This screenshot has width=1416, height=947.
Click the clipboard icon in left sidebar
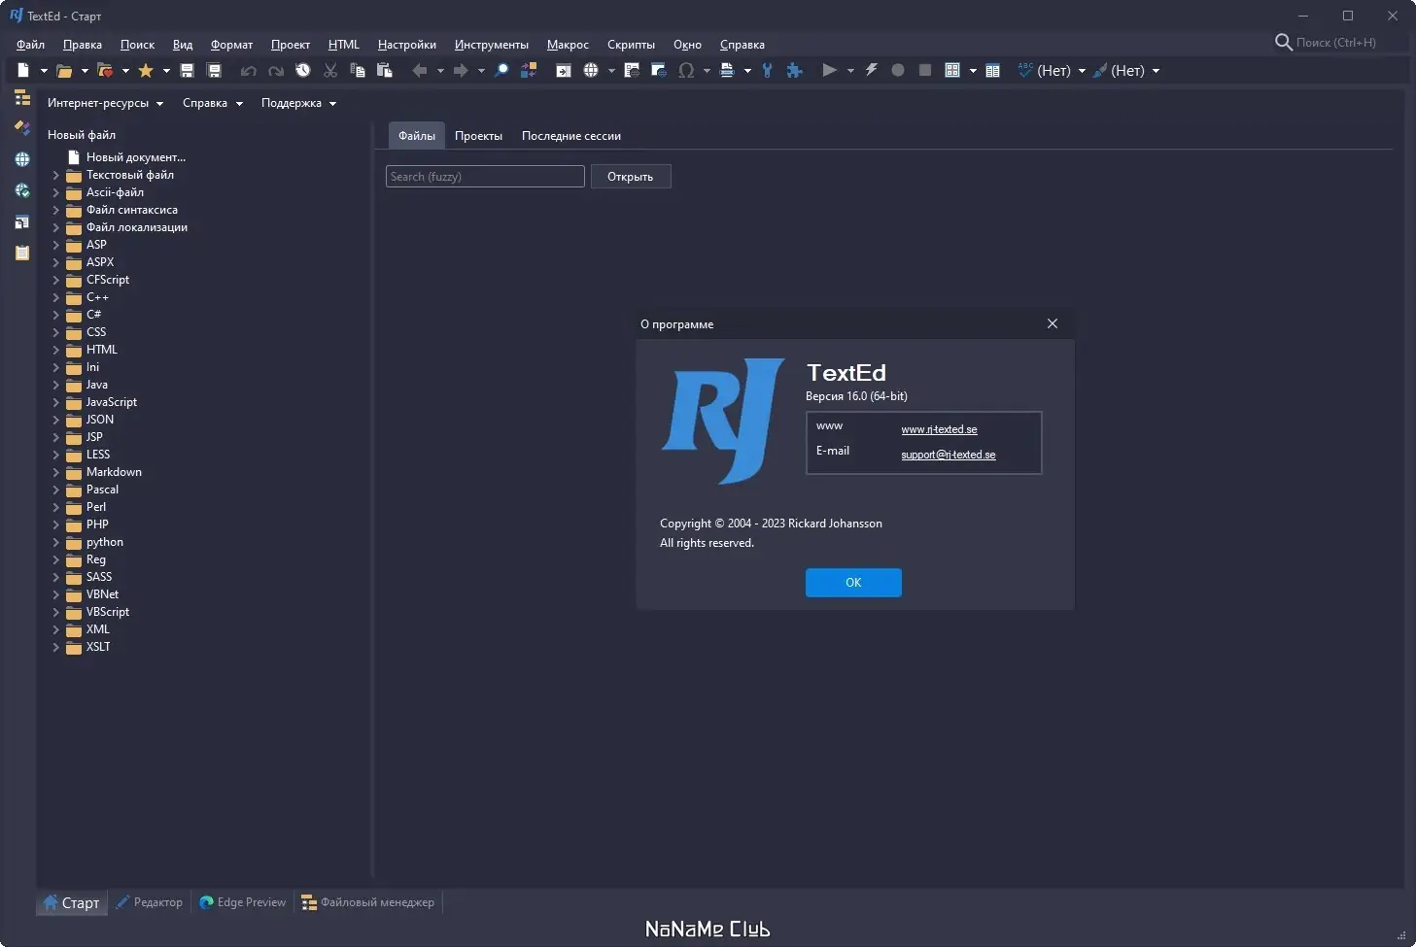coord(22,253)
